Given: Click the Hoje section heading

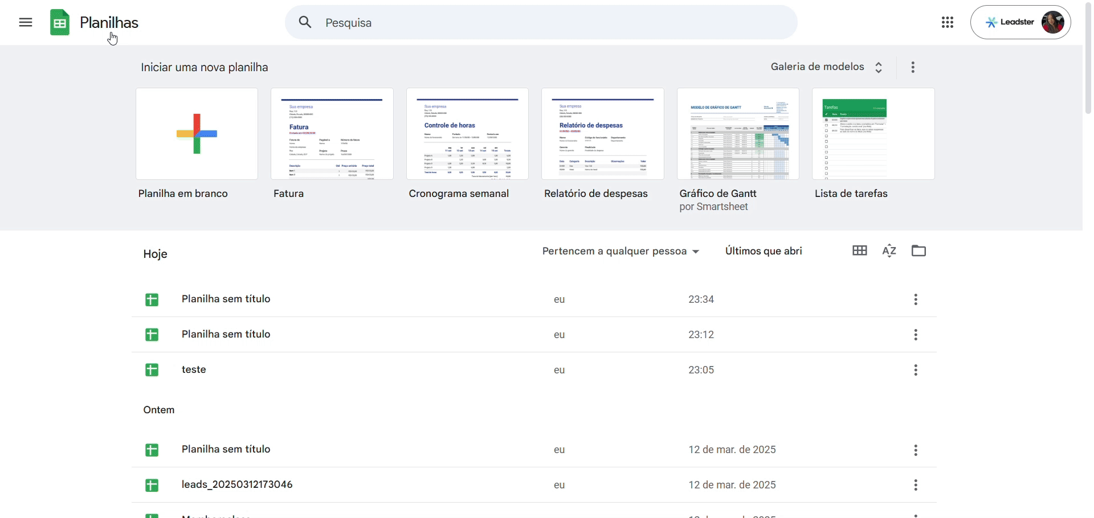Looking at the screenshot, I should pyautogui.click(x=155, y=254).
